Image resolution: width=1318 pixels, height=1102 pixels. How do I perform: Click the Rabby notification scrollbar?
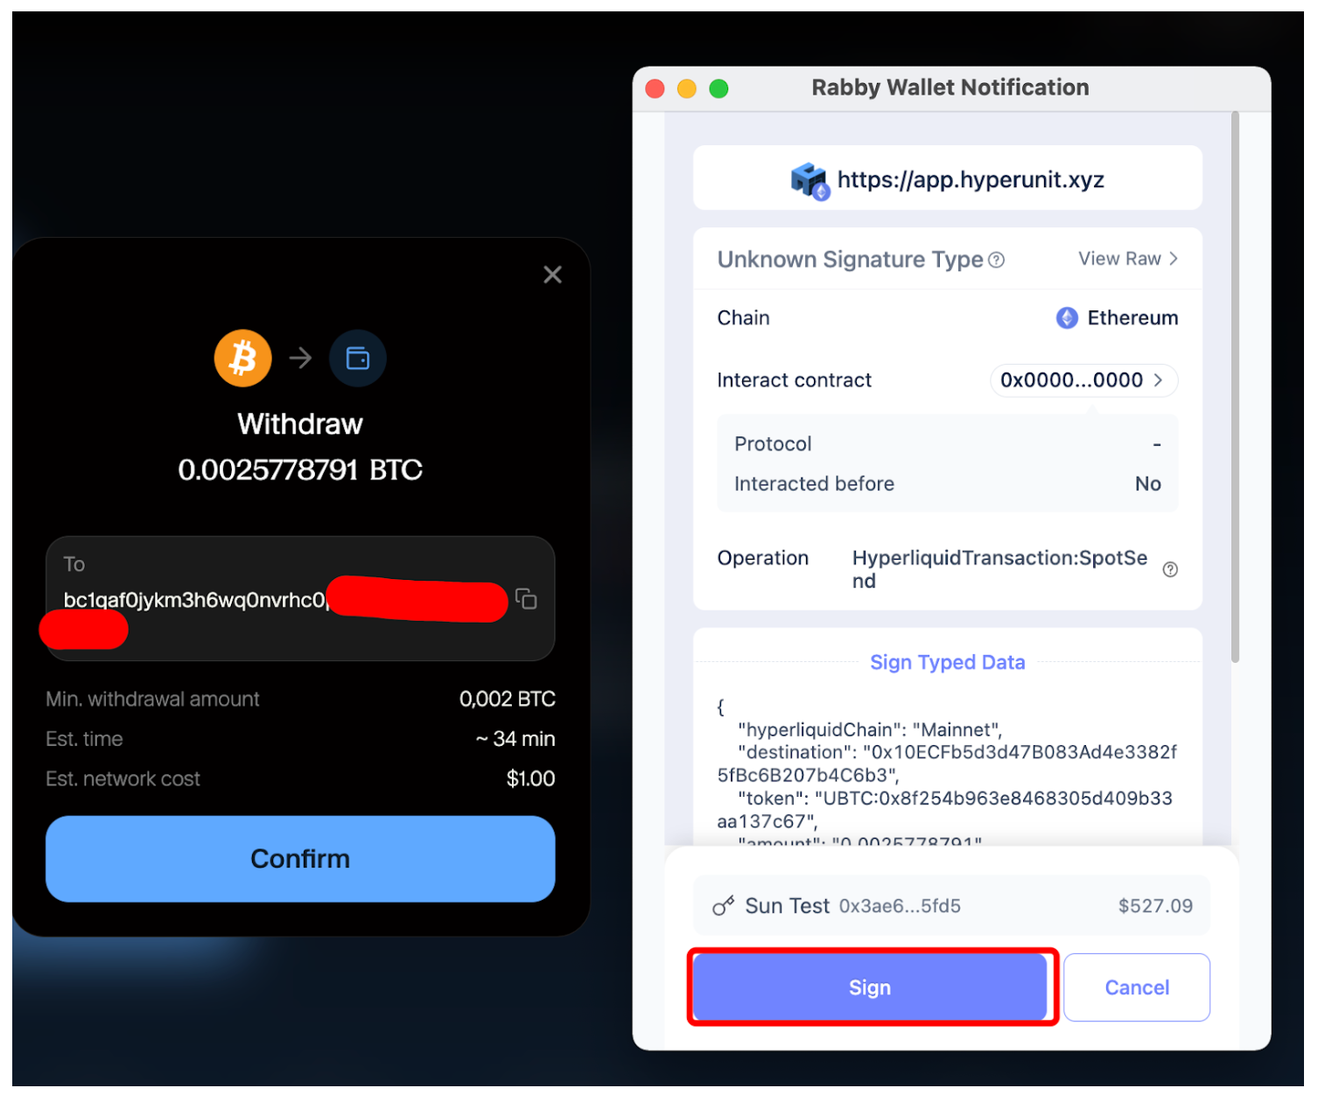click(x=1236, y=387)
